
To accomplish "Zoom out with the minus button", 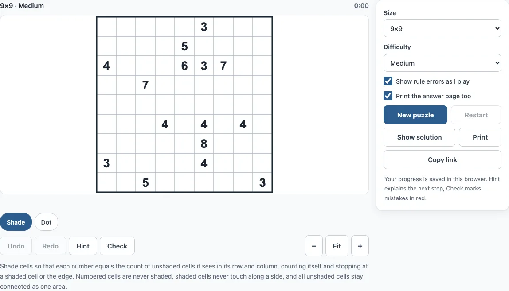I will [313, 246].
